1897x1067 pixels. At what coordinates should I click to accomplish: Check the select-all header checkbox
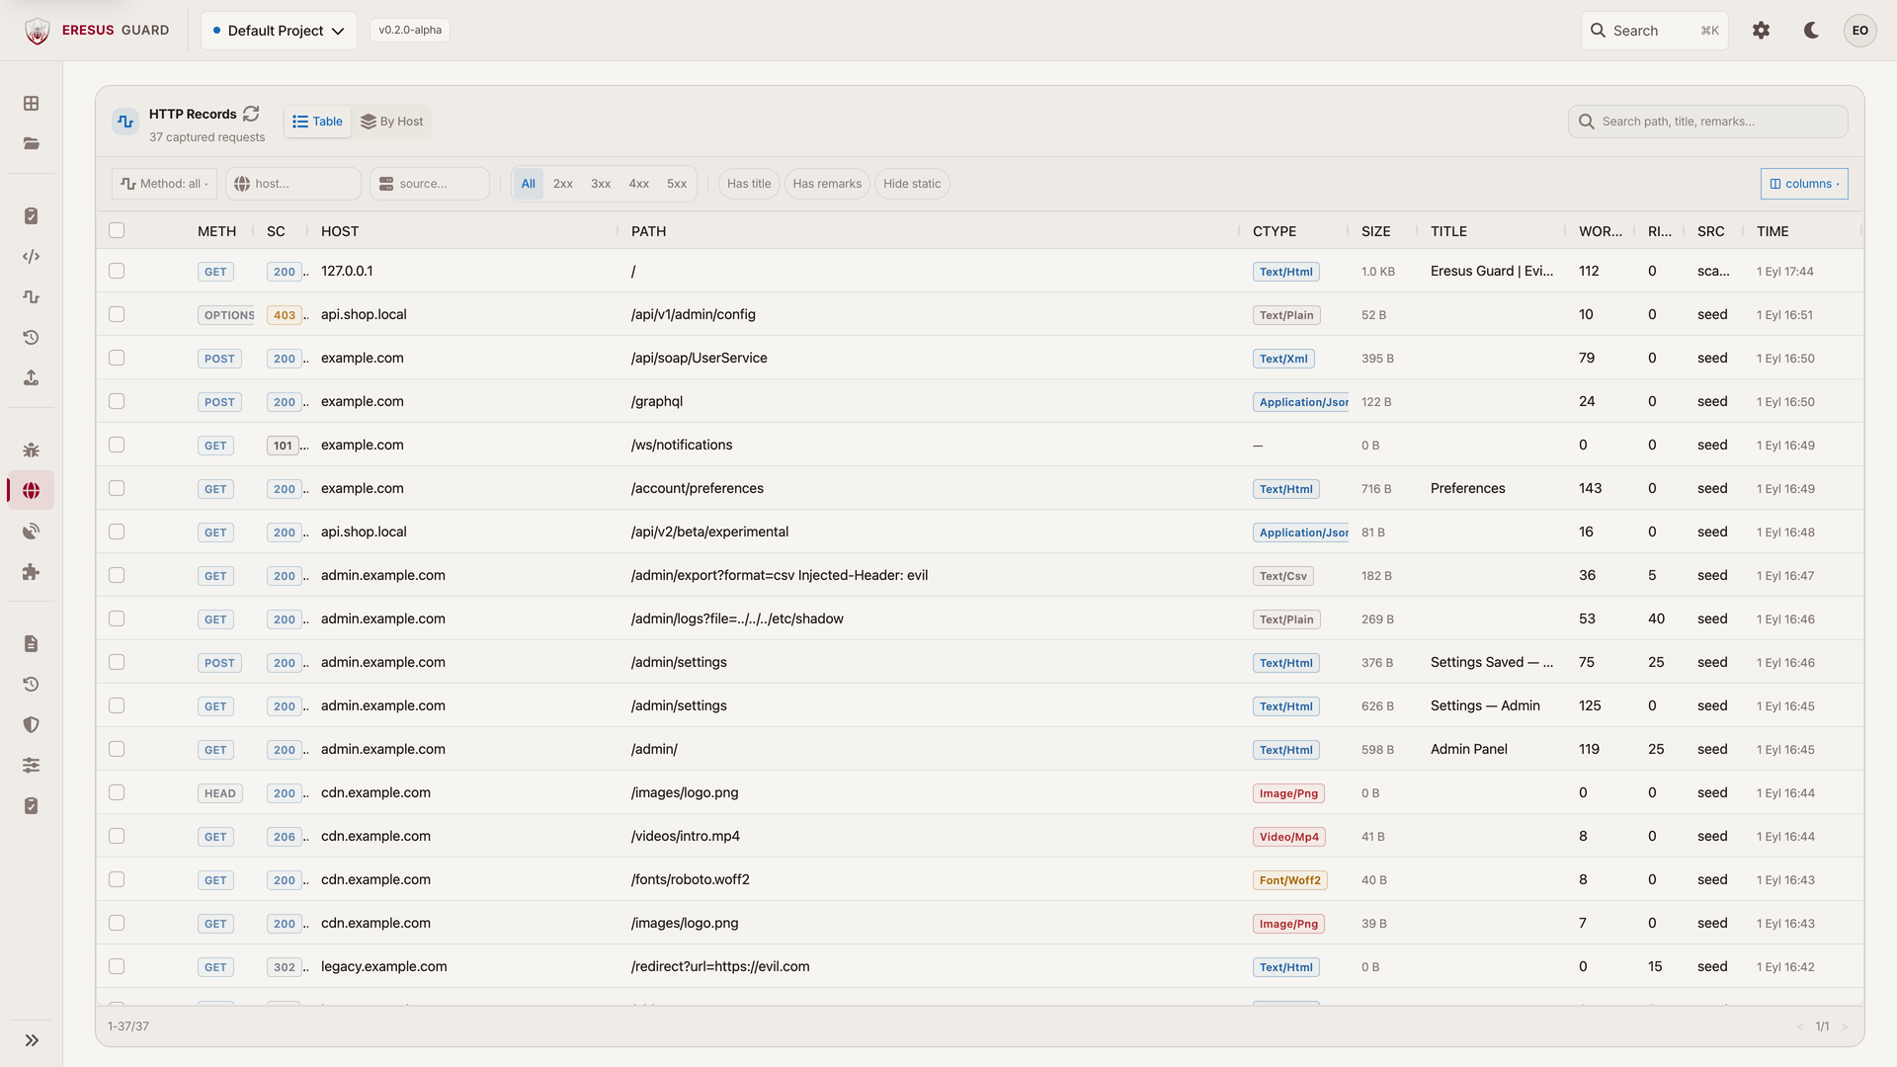(117, 230)
